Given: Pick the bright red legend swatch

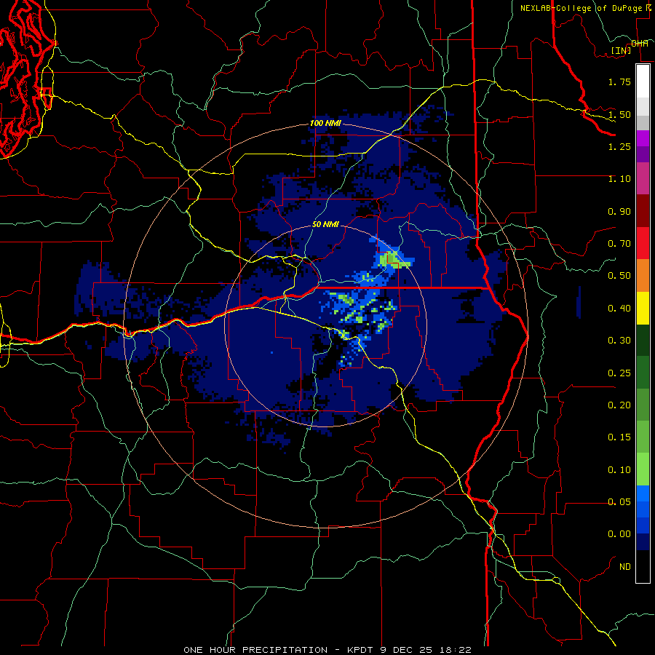Looking at the screenshot, I should click(643, 243).
